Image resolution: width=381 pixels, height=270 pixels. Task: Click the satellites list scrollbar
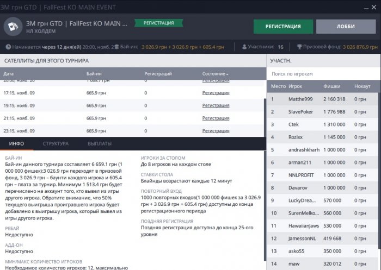(265, 117)
